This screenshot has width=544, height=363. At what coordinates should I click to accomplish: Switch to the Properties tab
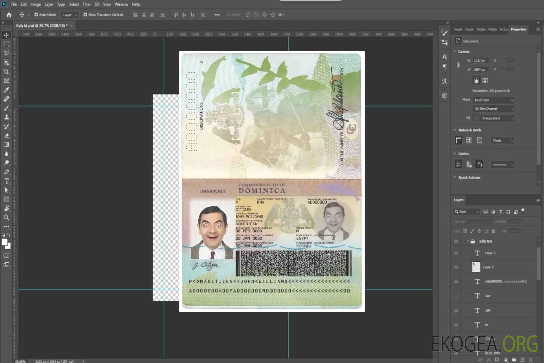click(x=518, y=30)
